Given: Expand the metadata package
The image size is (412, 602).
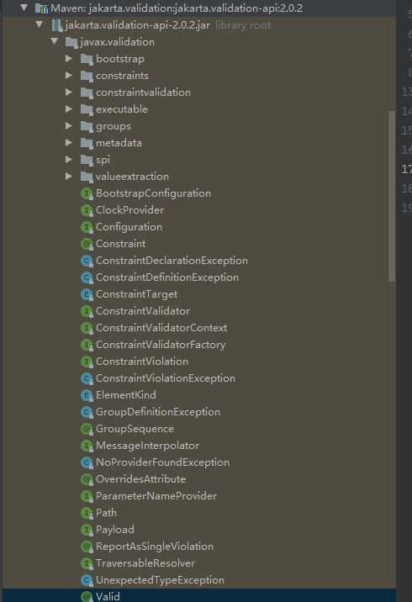Looking at the screenshot, I should coord(69,142).
